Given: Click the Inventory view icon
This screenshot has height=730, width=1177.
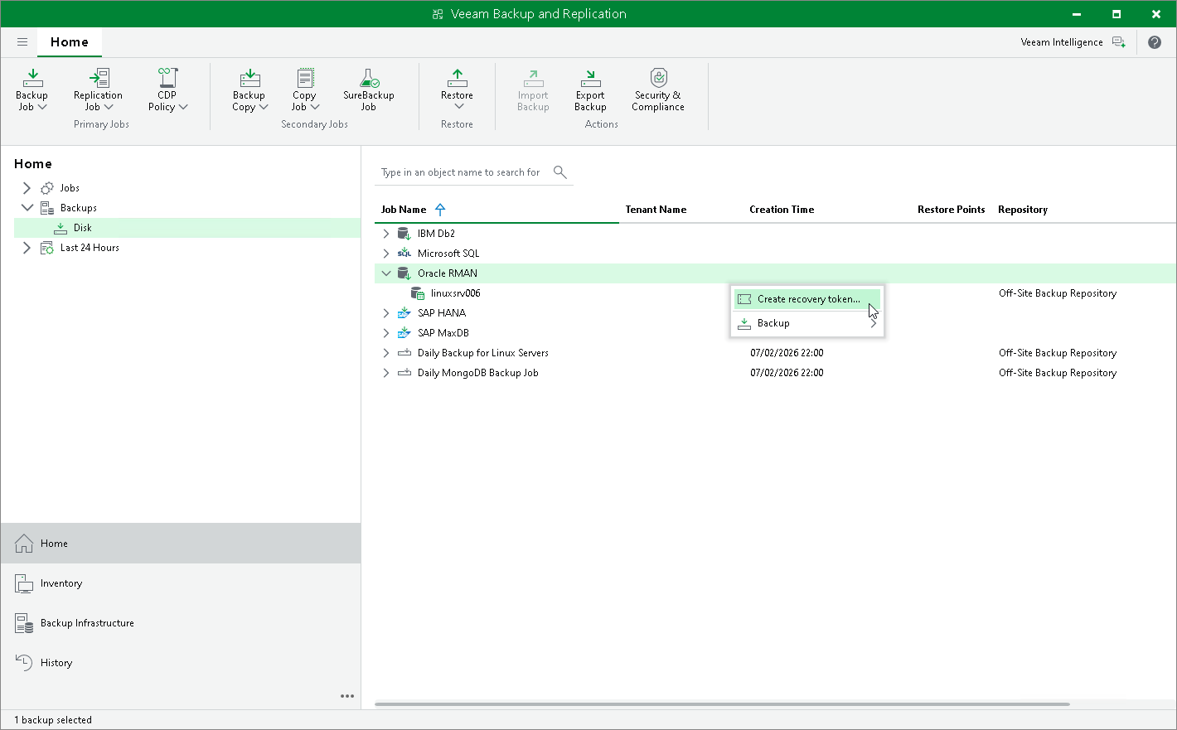Looking at the screenshot, I should click(x=24, y=583).
